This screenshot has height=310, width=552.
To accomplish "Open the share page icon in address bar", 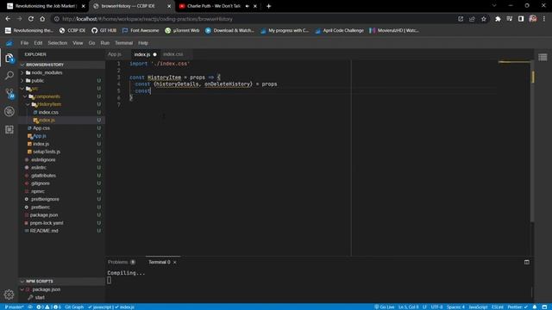I will click(x=472, y=19).
